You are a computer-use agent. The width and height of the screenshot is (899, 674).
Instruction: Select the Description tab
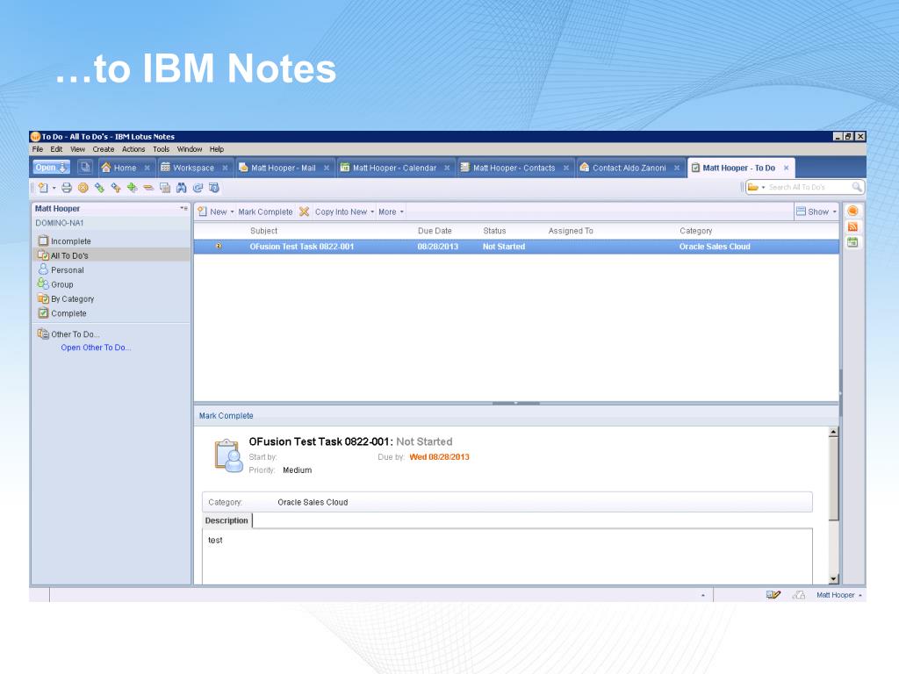click(227, 520)
